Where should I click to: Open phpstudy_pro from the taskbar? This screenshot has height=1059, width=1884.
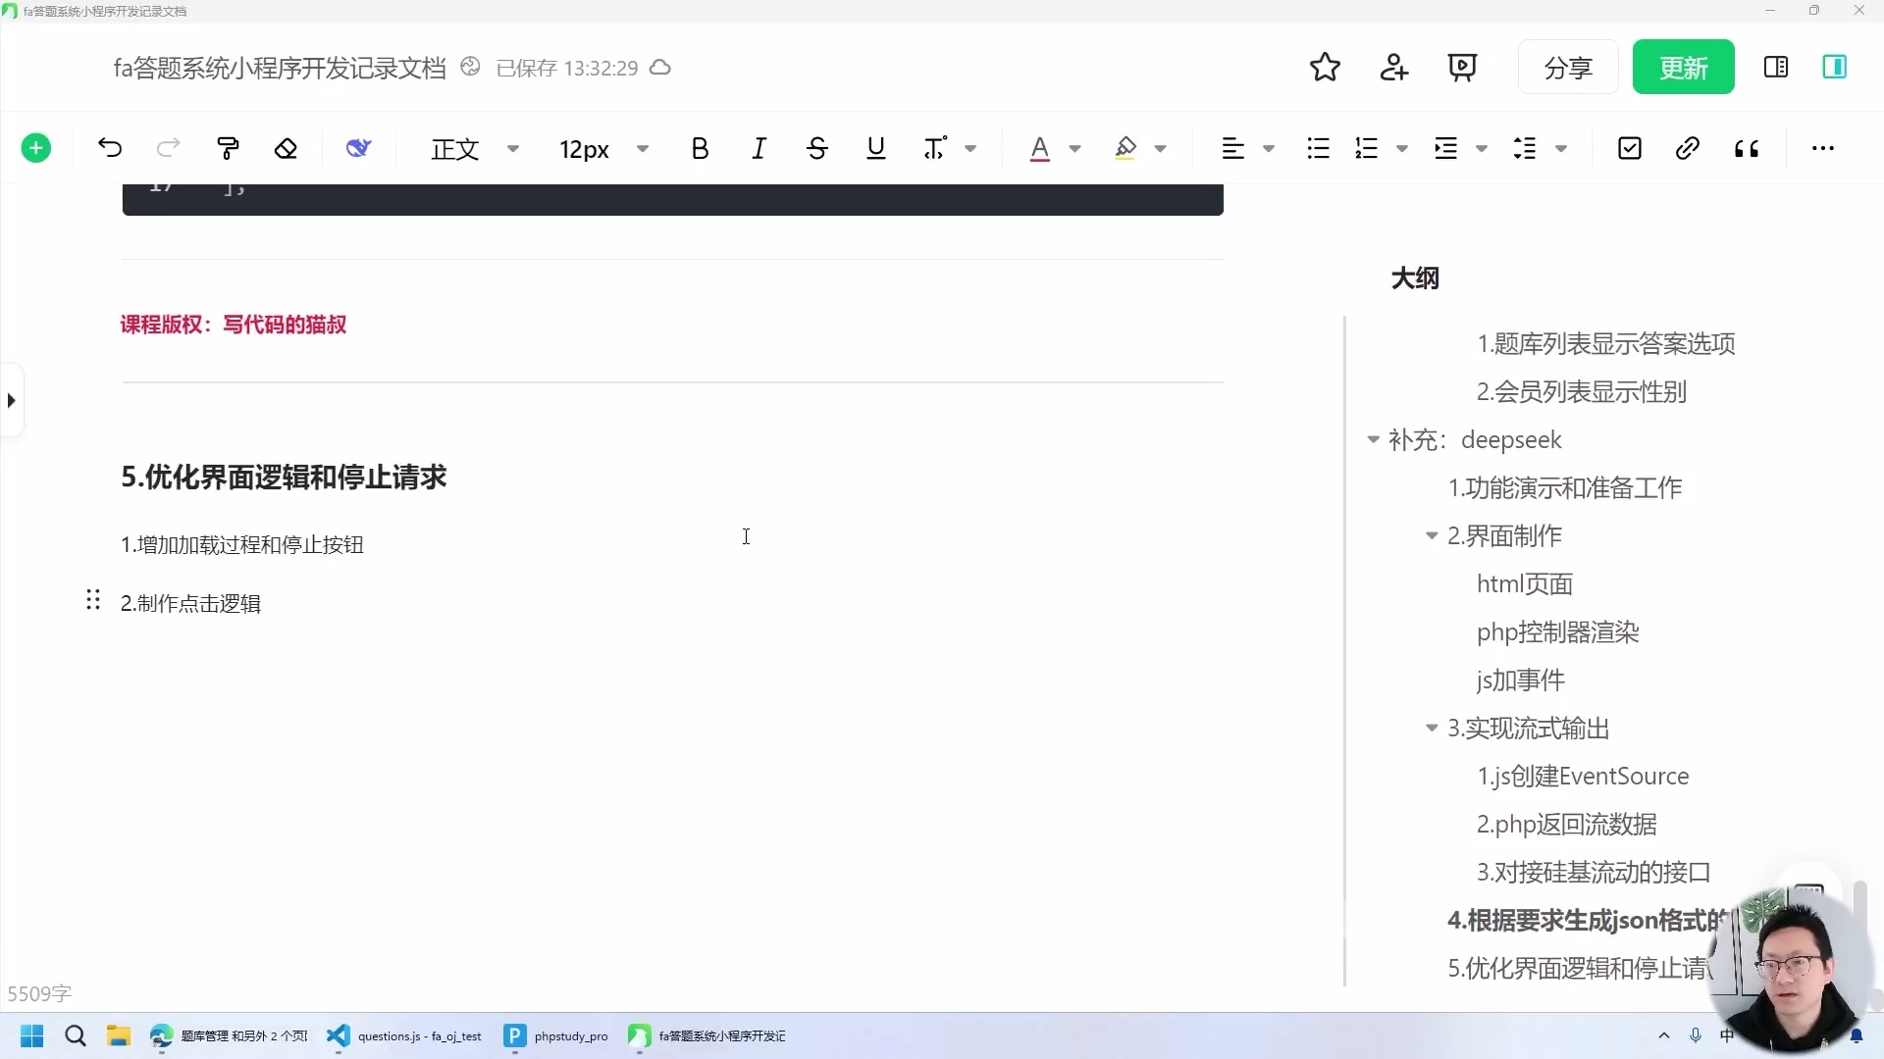(555, 1035)
